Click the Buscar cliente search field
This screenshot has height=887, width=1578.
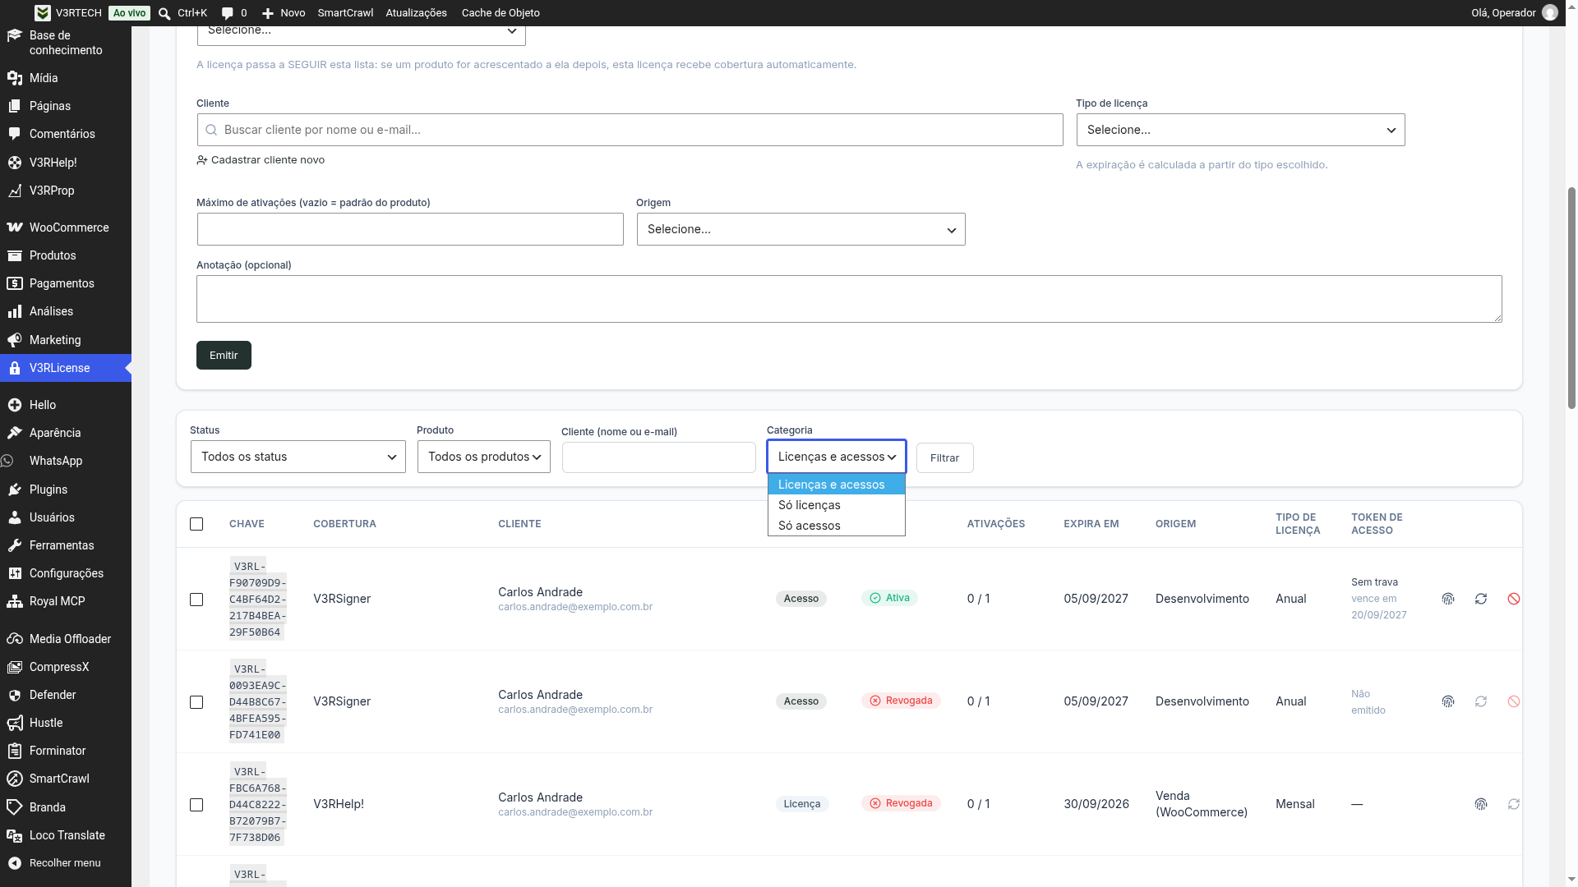click(x=630, y=130)
